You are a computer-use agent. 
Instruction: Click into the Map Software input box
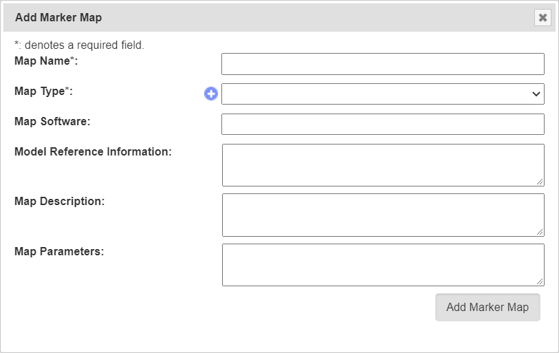[x=382, y=125]
